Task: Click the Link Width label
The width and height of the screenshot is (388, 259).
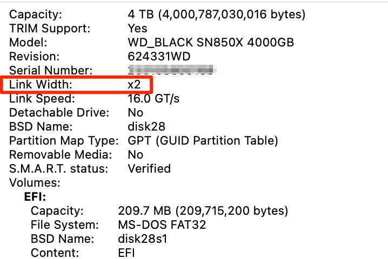Action: pyautogui.click(x=41, y=85)
